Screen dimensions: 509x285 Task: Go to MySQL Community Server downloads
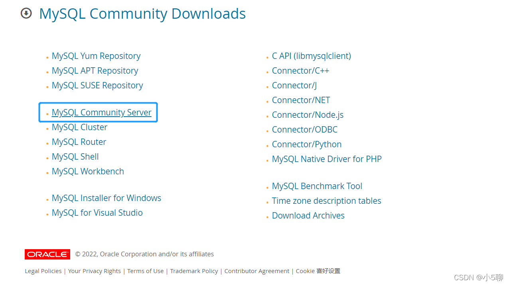pos(102,113)
